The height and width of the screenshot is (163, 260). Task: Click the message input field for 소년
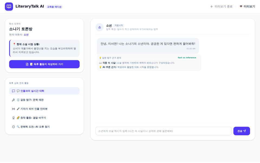coord(163,131)
